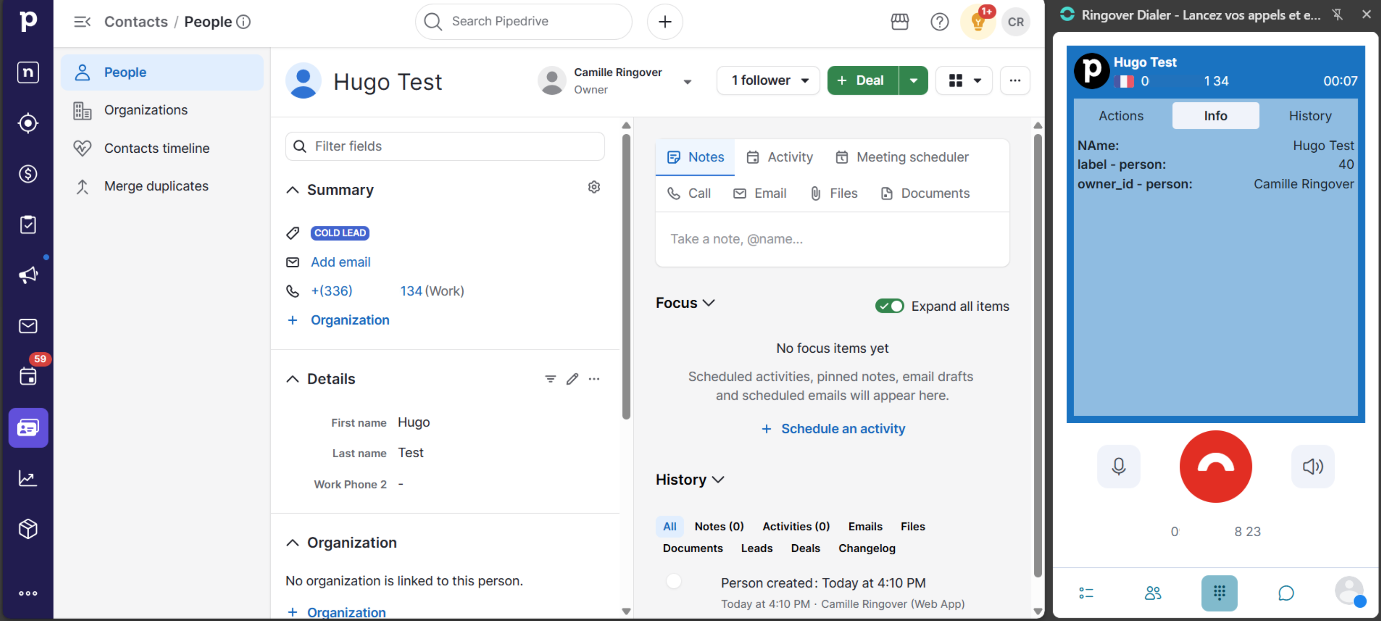This screenshot has height=621, width=1381.
Task: Click the quick add plus button
Action: (665, 22)
